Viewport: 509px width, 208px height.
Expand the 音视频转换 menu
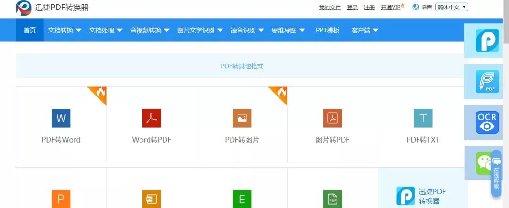pos(150,30)
